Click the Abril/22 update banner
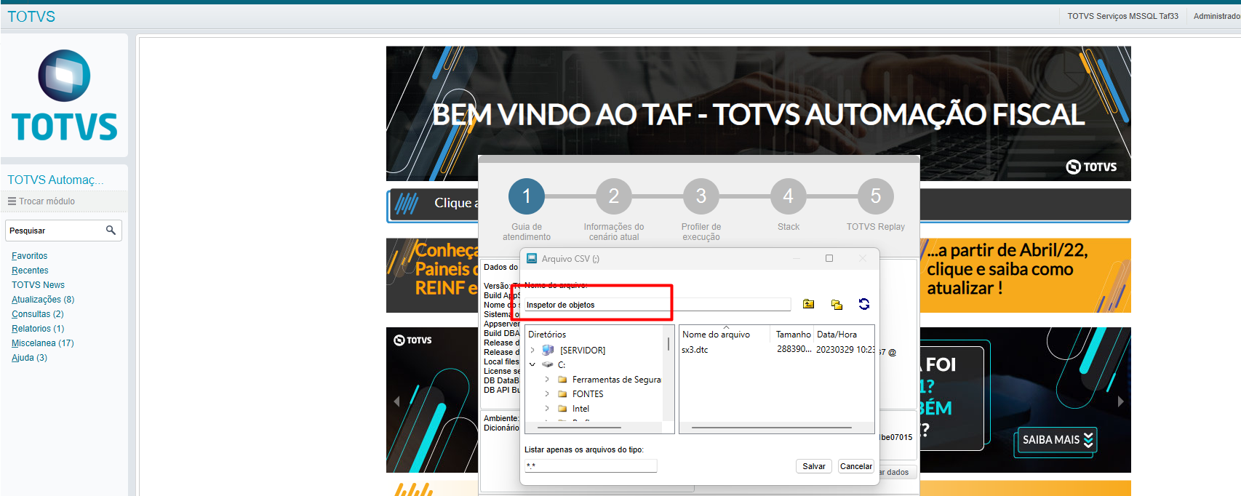1241x496 pixels. pos(1026,275)
